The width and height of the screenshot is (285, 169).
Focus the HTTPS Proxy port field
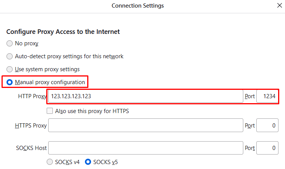click(267, 126)
